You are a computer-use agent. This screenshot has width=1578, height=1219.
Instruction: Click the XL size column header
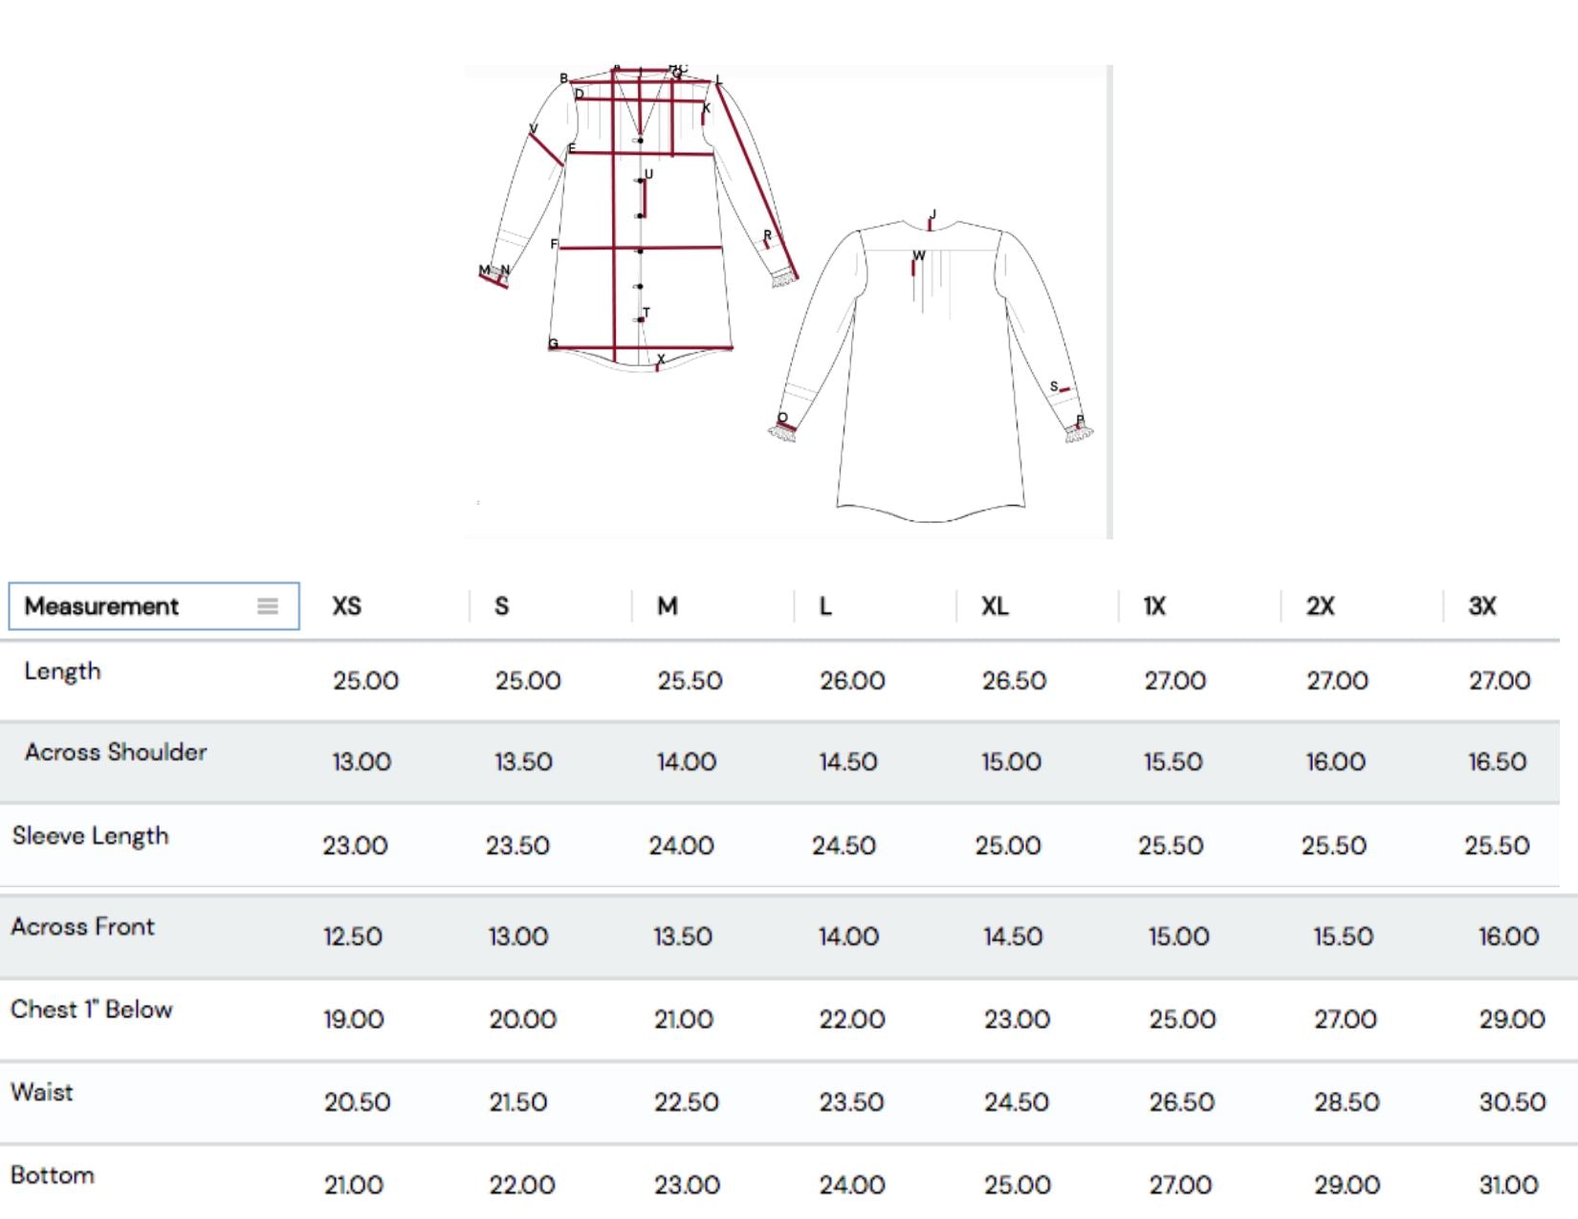click(x=995, y=606)
